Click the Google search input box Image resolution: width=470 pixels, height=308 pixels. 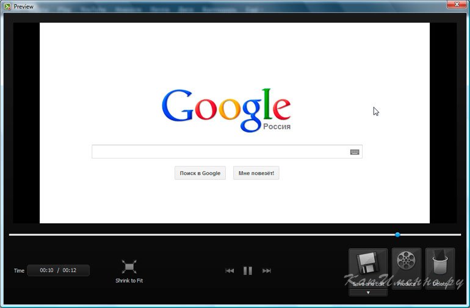point(227,152)
